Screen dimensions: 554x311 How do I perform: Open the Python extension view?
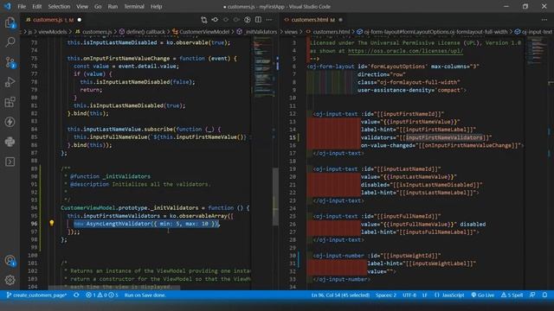(10, 142)
